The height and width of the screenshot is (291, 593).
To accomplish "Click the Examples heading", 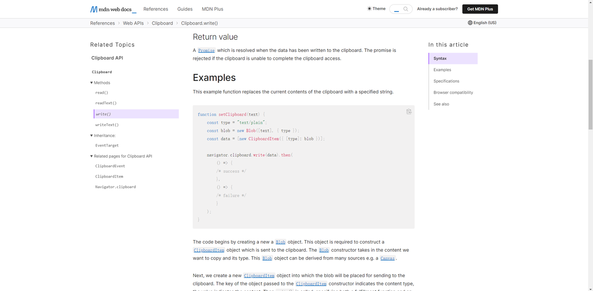I will 214,77.
